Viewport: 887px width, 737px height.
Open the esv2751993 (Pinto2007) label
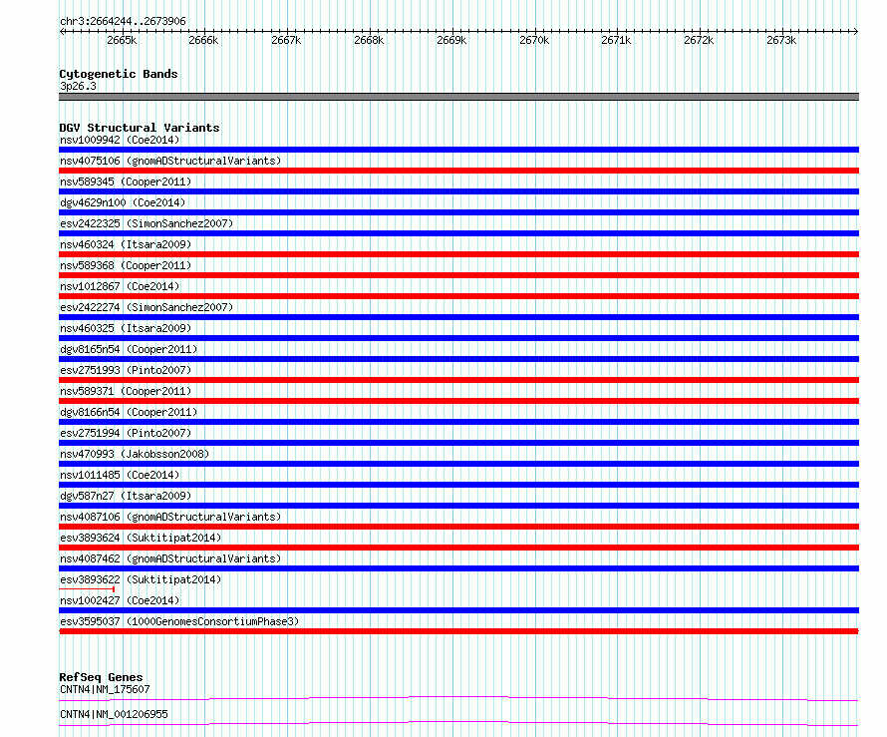tap(126, 370)
